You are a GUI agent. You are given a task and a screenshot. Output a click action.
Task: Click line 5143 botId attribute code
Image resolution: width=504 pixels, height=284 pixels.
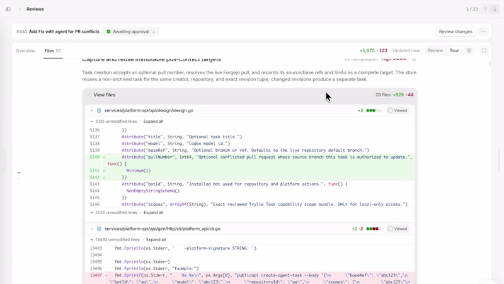pos(234,184)
